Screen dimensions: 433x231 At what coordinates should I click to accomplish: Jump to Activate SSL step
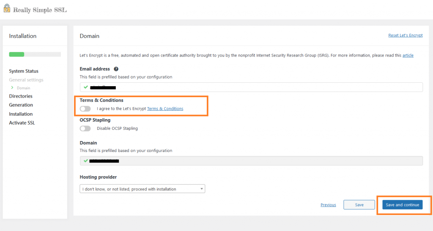pos(22,123)
